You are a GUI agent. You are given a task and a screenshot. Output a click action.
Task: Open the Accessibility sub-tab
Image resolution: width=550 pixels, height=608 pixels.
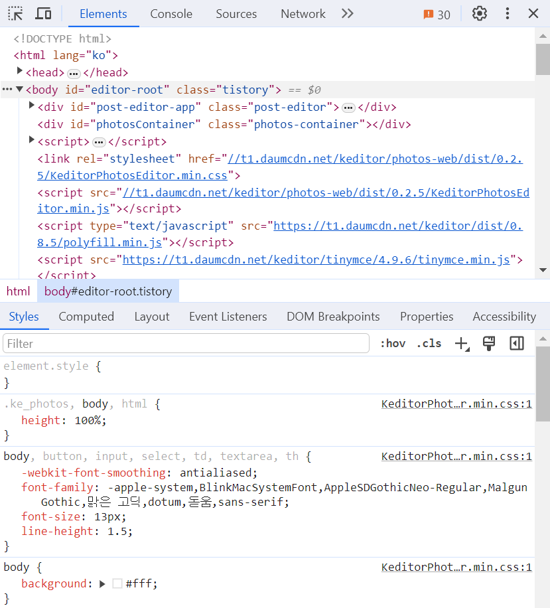[x=504, y=317]
